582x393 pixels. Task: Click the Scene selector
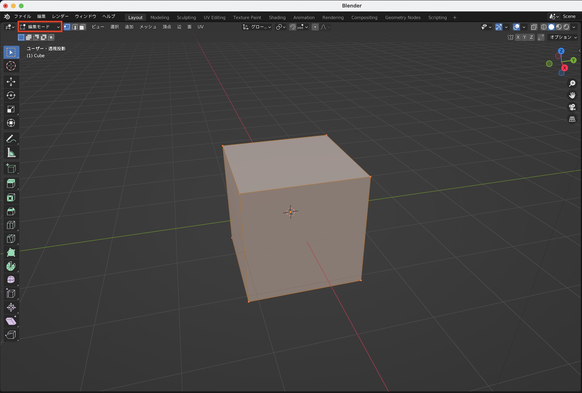569,16
